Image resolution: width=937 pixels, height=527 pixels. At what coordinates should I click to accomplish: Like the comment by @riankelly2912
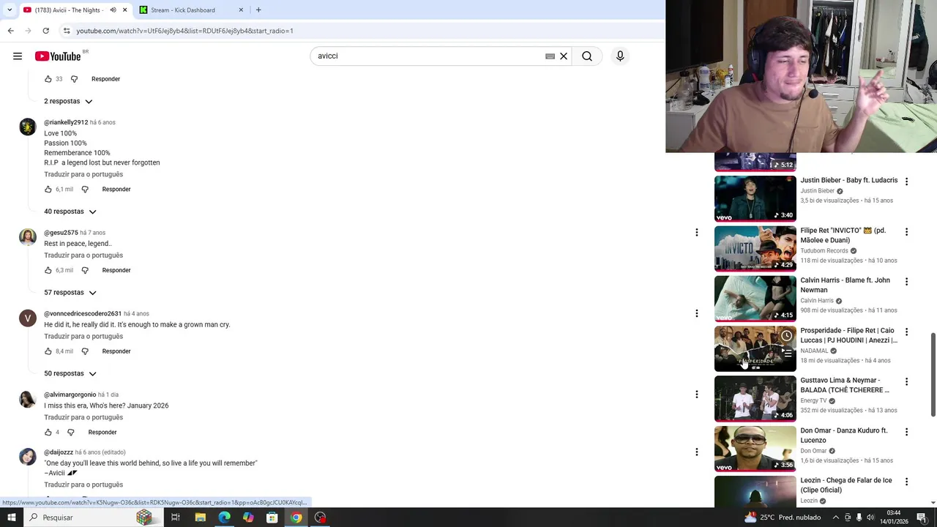coord(48,190)
